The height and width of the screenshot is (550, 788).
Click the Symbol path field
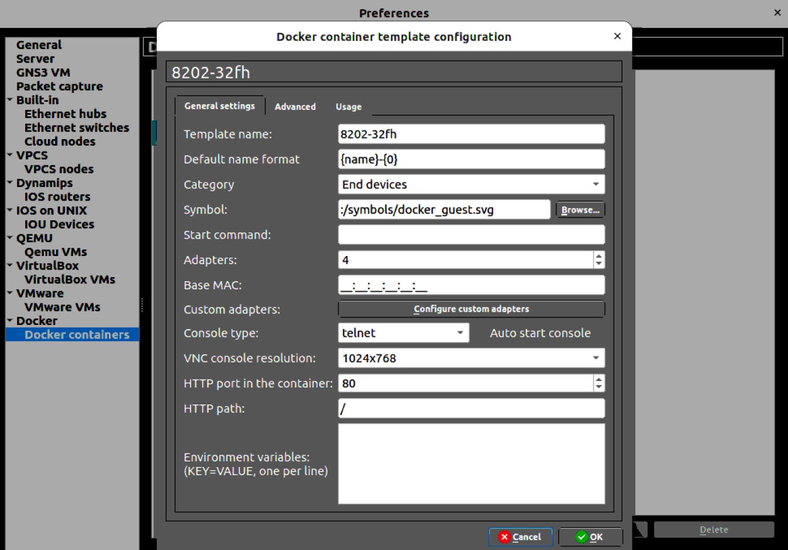444,209
